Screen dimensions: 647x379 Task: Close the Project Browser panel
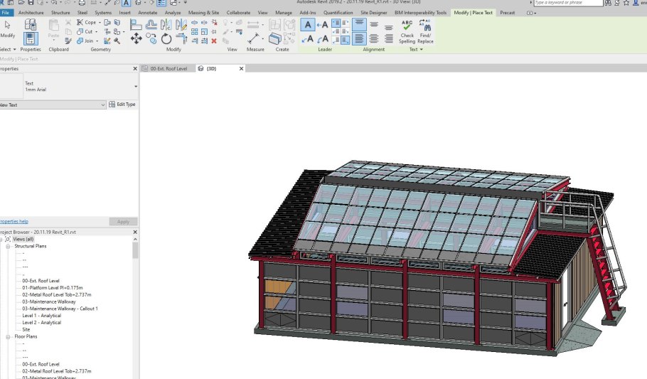[x=135, y=232]
